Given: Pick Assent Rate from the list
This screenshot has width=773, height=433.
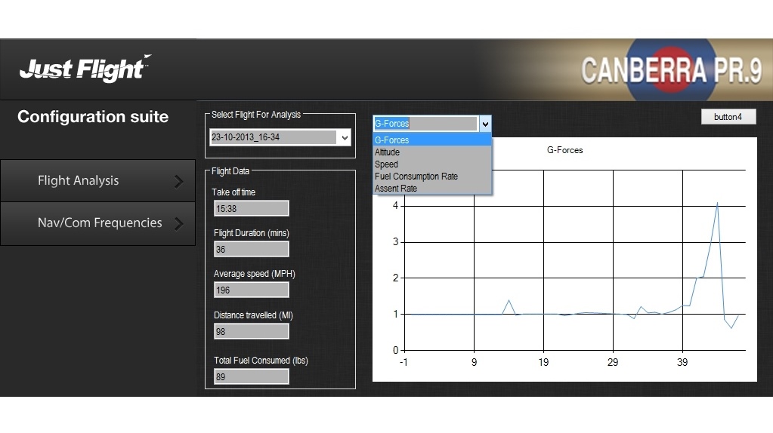Looking at the screenshot, I should coord(432,189).
